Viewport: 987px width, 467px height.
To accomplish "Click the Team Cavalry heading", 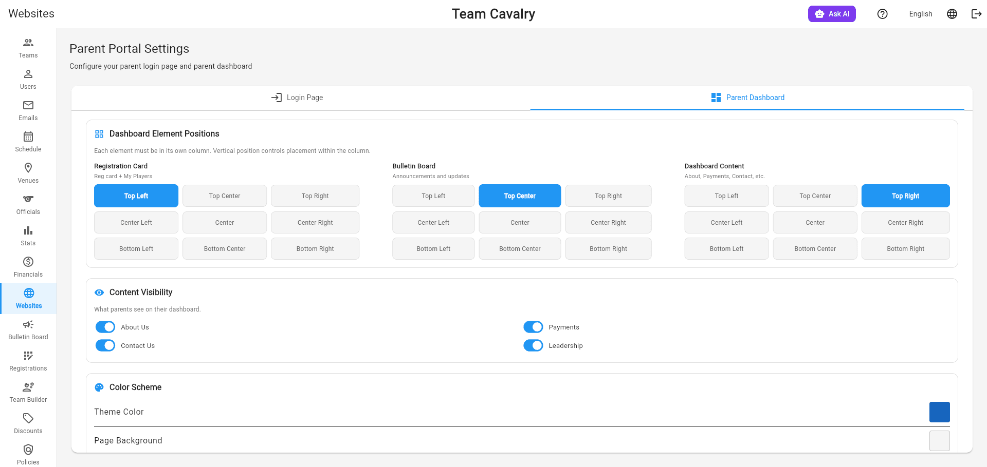I will click(493, 14).
